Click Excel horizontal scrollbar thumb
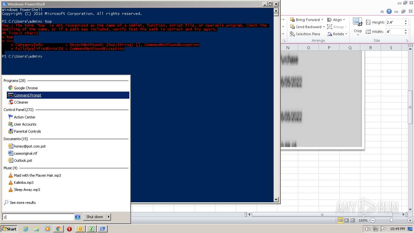 [x=322, y=215]
